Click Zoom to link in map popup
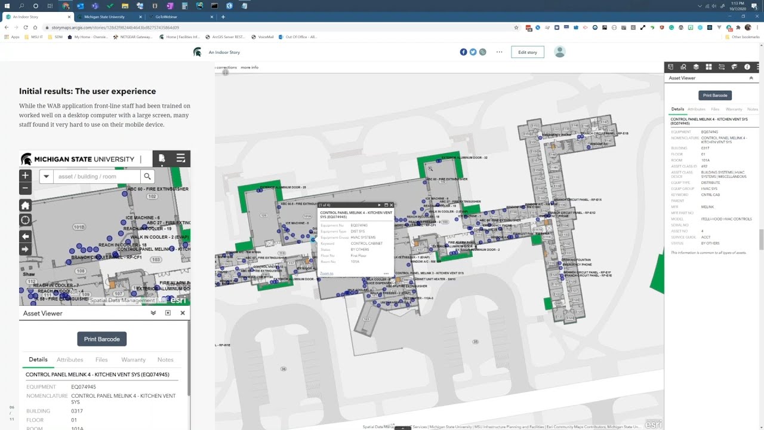Screen dimensions: 764x430 pyautogui.click(x=326, y=274)
